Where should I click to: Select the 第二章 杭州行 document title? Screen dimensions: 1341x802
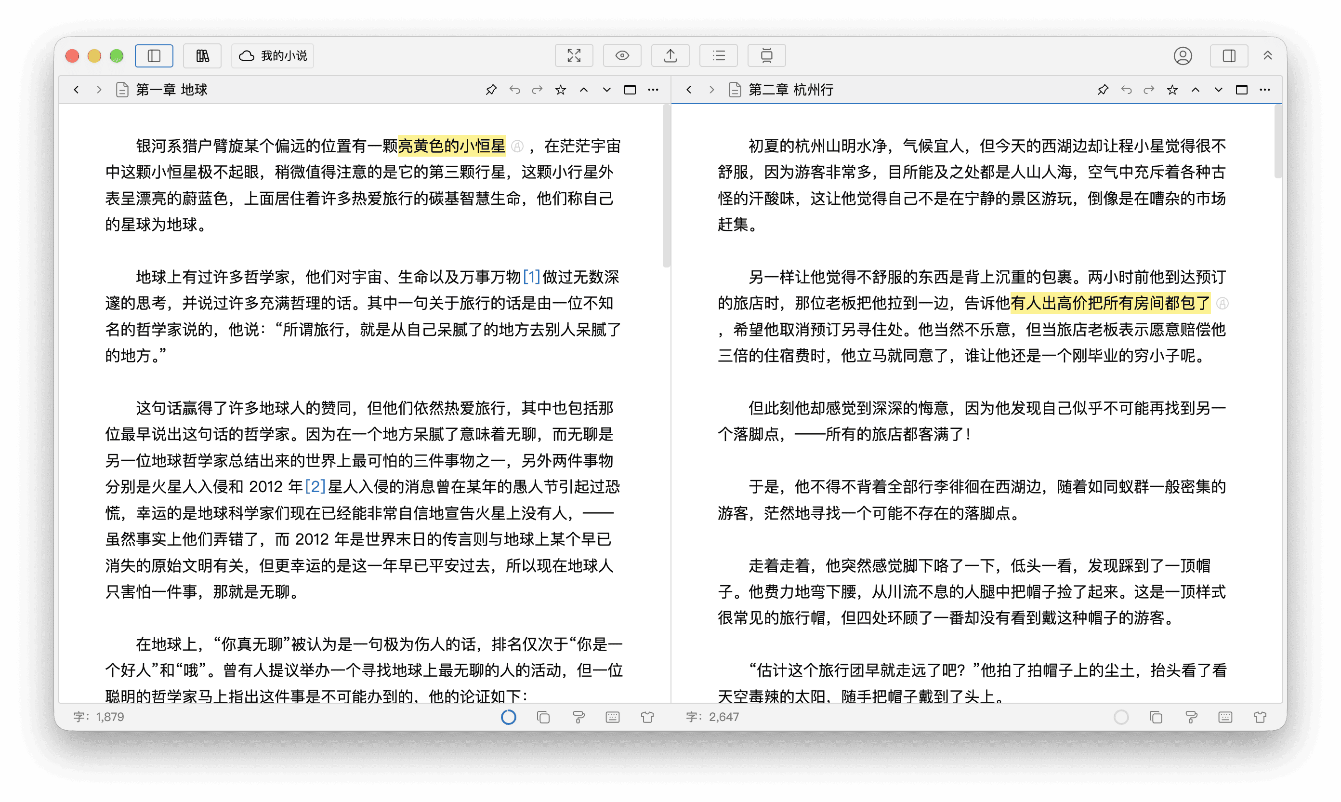tap(790, 90)
